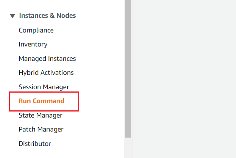Go to Patch Manager
This screenshot has height=158, width=236.
click(x=41, y=129)
